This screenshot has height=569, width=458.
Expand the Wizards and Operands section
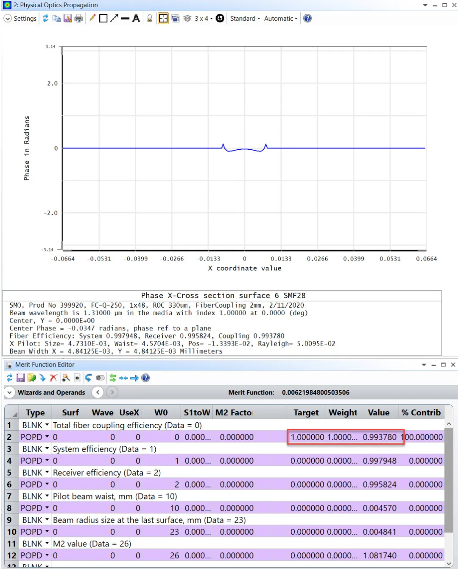click(x=9, y=392)
